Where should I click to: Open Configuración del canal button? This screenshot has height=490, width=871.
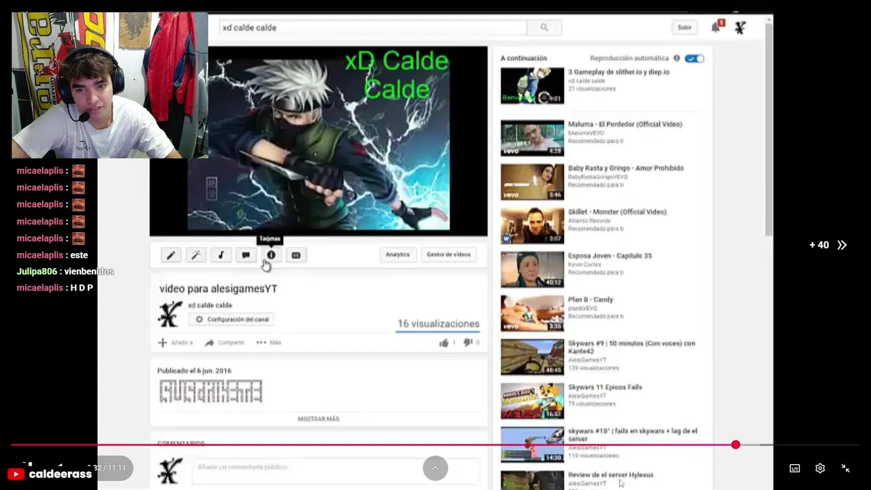[x=231, y=319]
